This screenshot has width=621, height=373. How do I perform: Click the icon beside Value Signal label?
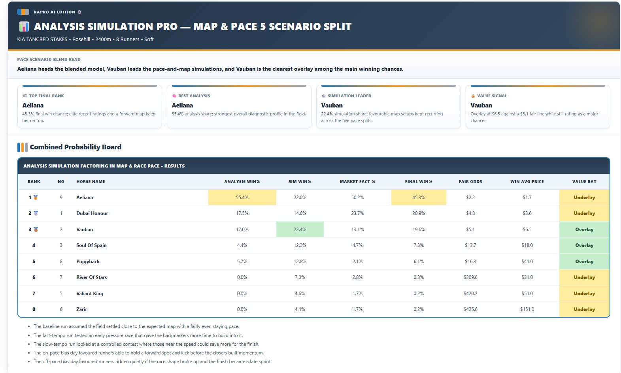[x=473, y=96]
